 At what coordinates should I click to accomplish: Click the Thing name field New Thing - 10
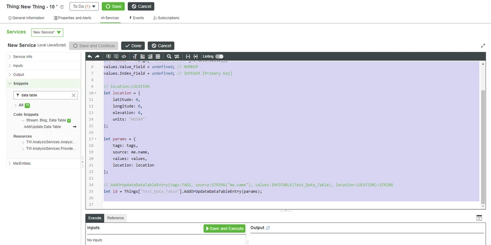(39, 6)
